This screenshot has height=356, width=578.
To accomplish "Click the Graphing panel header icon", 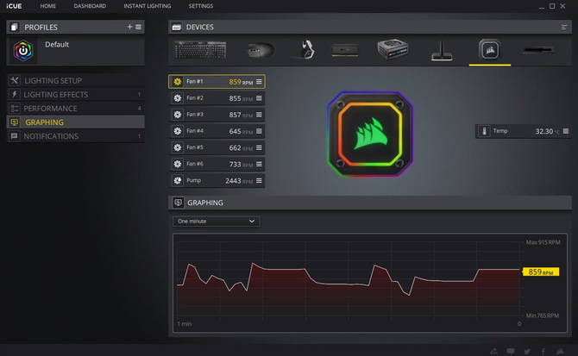I will click(179, 203).
